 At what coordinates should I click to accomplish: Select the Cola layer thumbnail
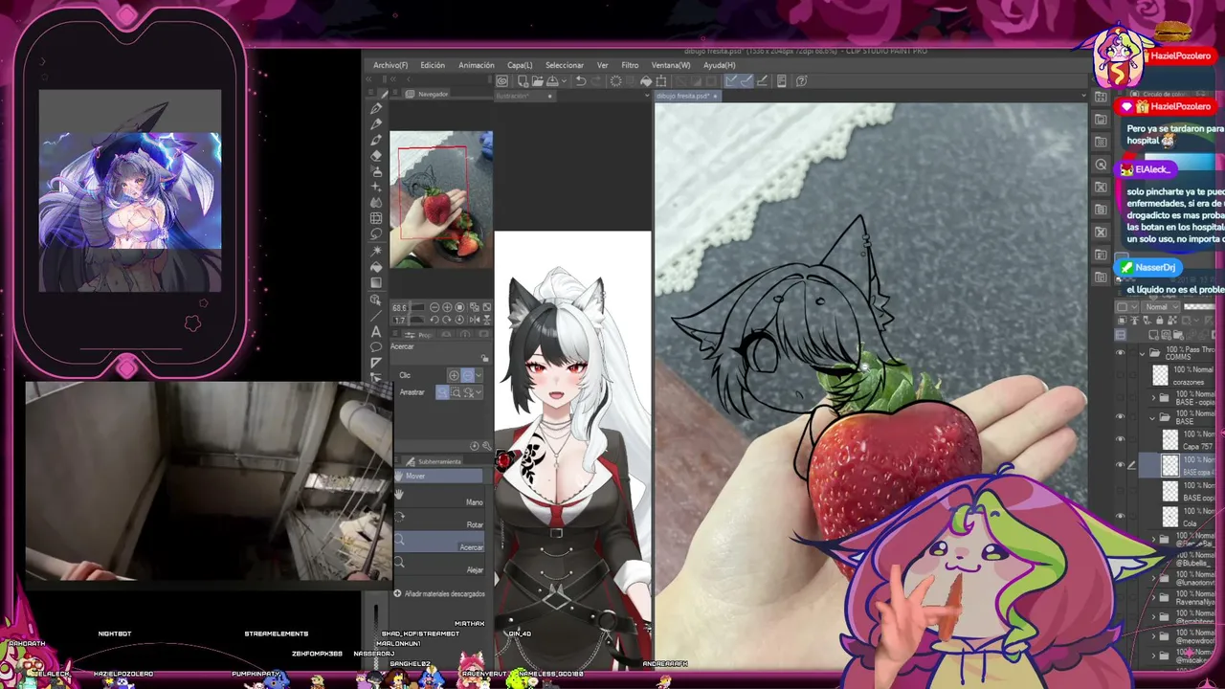tap(1170, 516)
